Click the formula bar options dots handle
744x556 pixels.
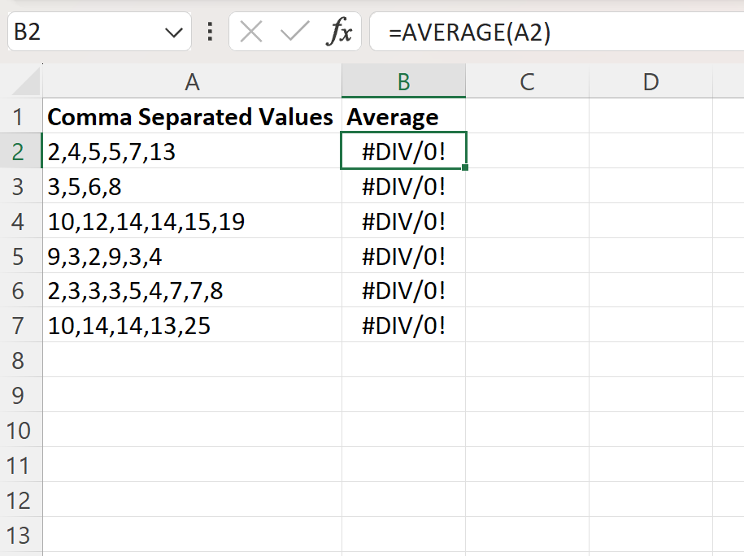210,32
